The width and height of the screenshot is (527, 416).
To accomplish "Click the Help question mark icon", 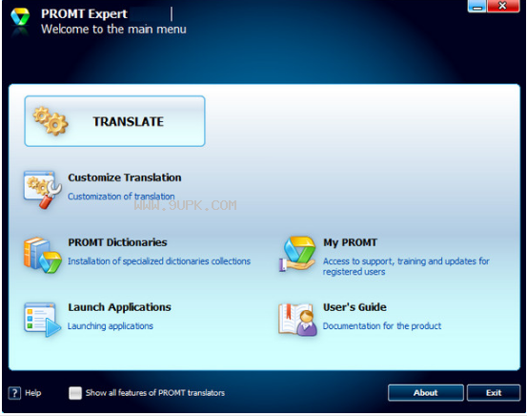I will pos(14,393).
